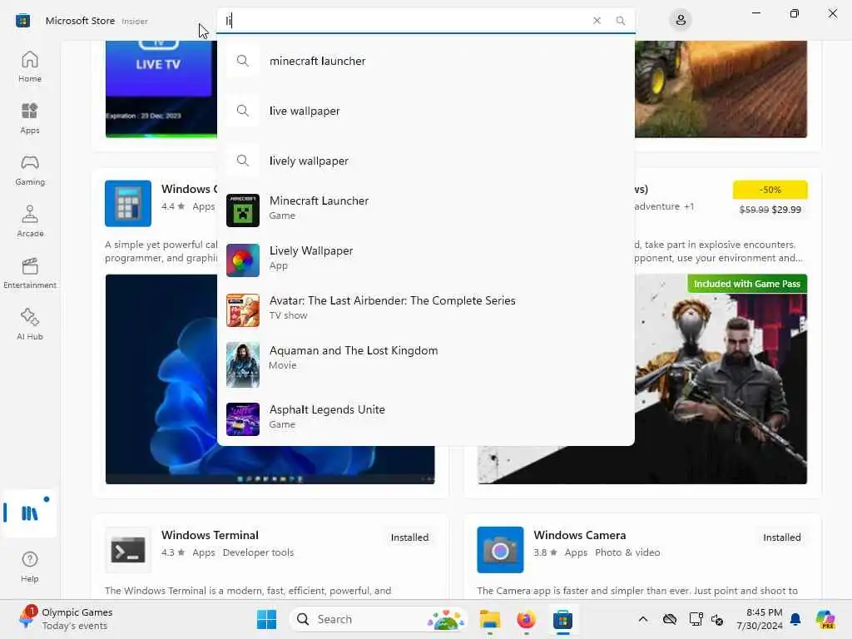The height and width of the screenshot is (639, 852).
Task: Open the Home section in the sidebar
Action: point(30,67)
